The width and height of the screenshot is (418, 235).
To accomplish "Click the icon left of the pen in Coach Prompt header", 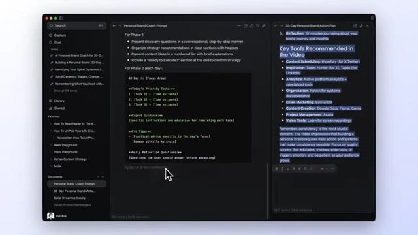I will pyautogui.click(x=258, y=26).
